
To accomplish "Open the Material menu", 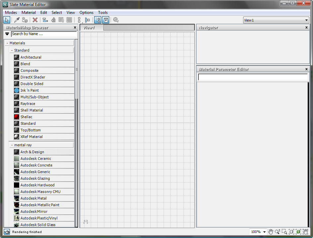I will click(x=28, y=12).
